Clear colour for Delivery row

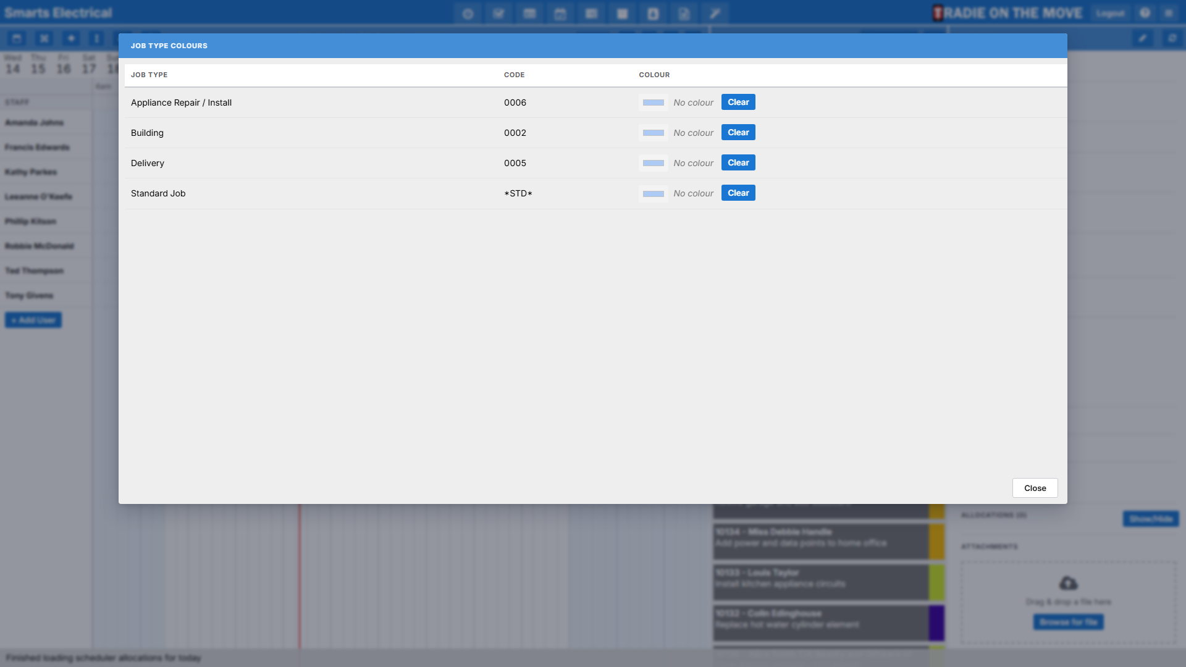pyautogui.click(x=738, y=162)
